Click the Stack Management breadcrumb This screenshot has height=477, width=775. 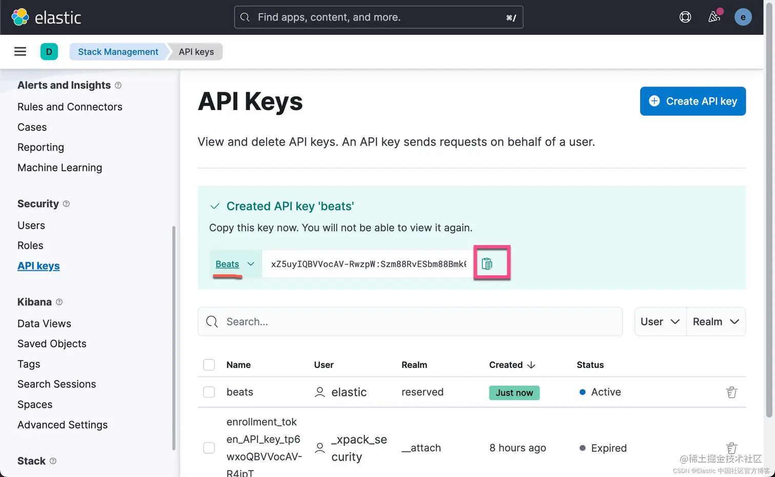click(x=118, y=52)
